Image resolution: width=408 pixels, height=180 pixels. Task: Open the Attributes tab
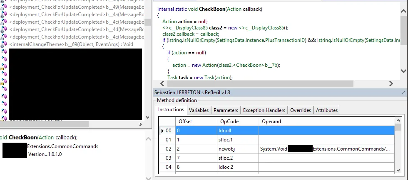(327, 110)
